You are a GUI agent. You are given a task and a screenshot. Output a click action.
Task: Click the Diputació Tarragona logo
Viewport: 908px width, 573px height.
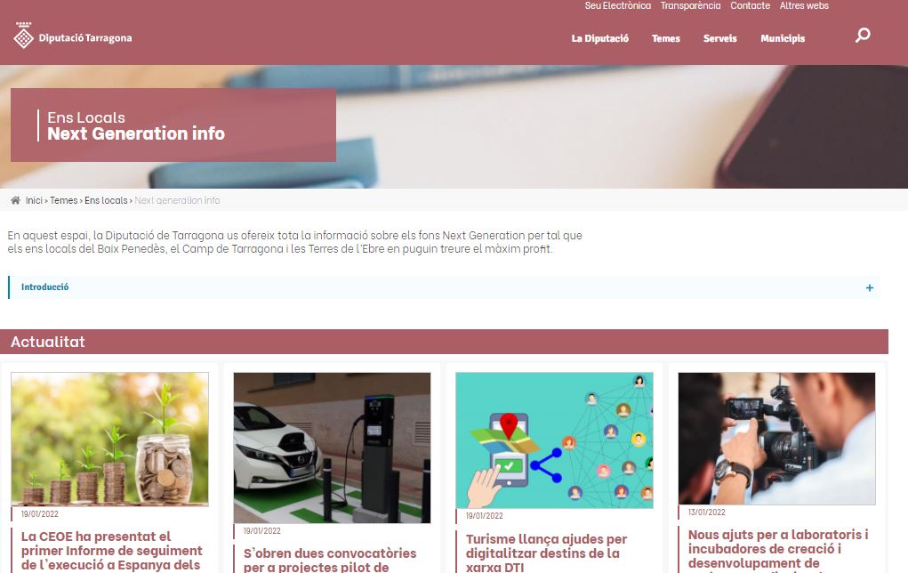[73, 36]
